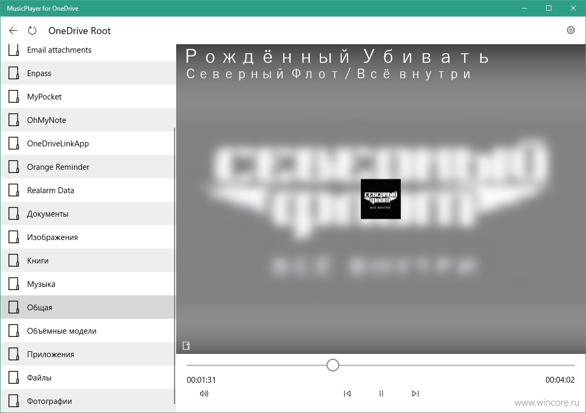Click the Объёмные модели folder icon
Viewport: 586px width, 413px height.
[x=14, y=331]
